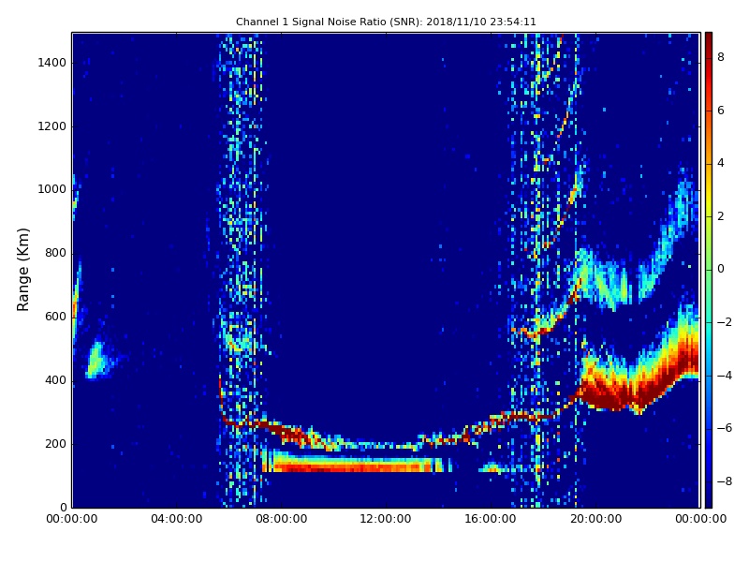This screenshot has height=562, width=749.
Task: Click the strong red echo band near 150 km
Action: tap(354, 465)
